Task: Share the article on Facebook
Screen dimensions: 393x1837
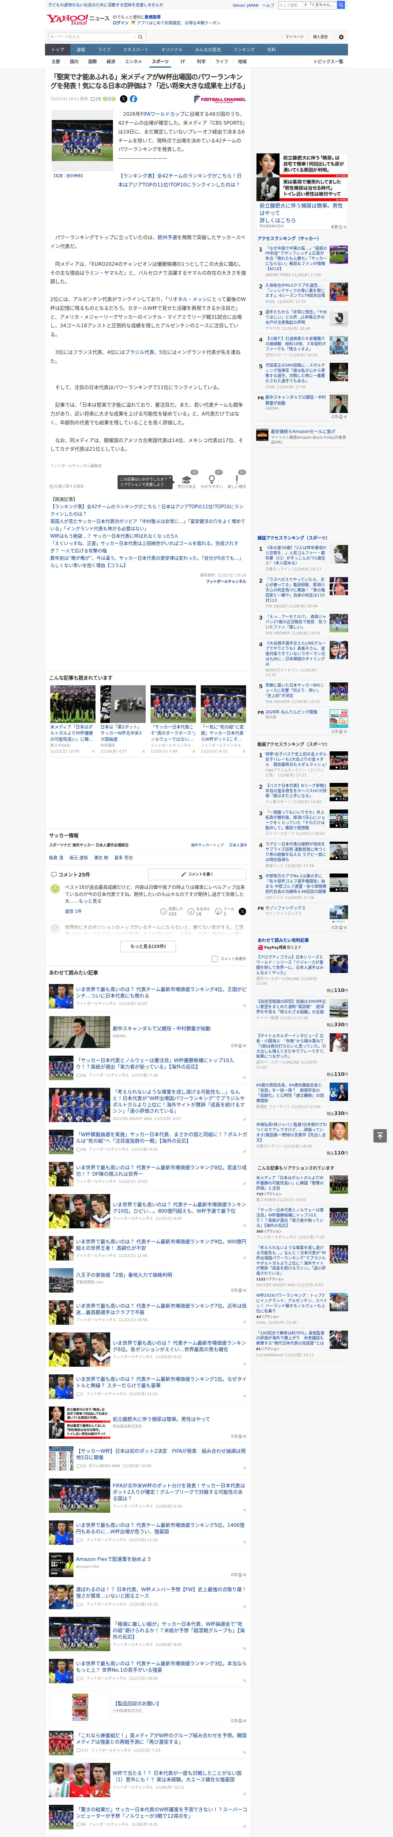Action: point(133,99)
